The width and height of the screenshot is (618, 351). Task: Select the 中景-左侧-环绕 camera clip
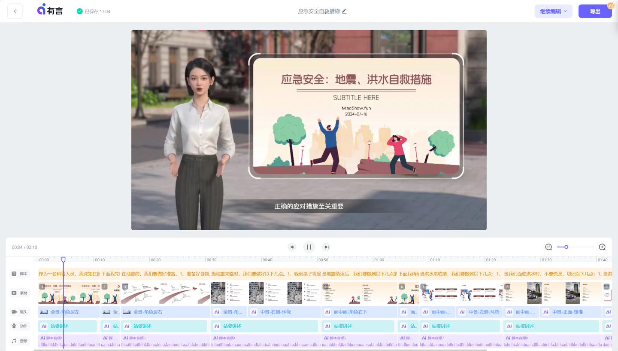pyautogui.click(x=479, y=312)
